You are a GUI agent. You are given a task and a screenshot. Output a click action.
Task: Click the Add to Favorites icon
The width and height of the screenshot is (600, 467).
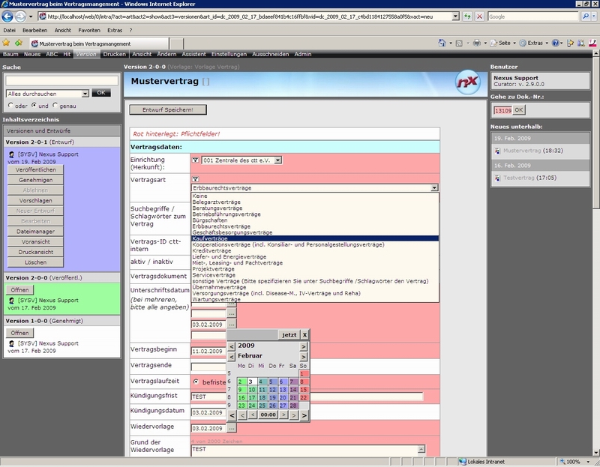point(18,43)
